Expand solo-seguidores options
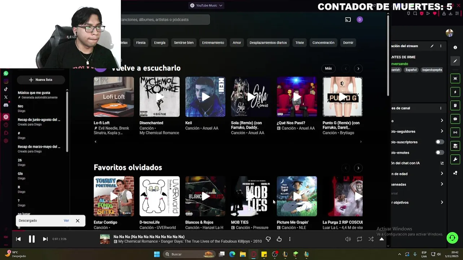Screen dimensions: 463x260 442,131
